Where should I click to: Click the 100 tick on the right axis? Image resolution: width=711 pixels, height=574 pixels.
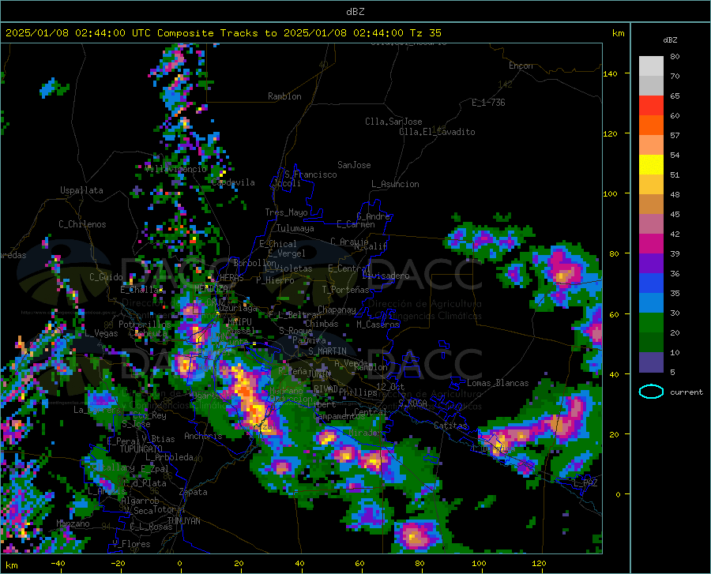610,193
